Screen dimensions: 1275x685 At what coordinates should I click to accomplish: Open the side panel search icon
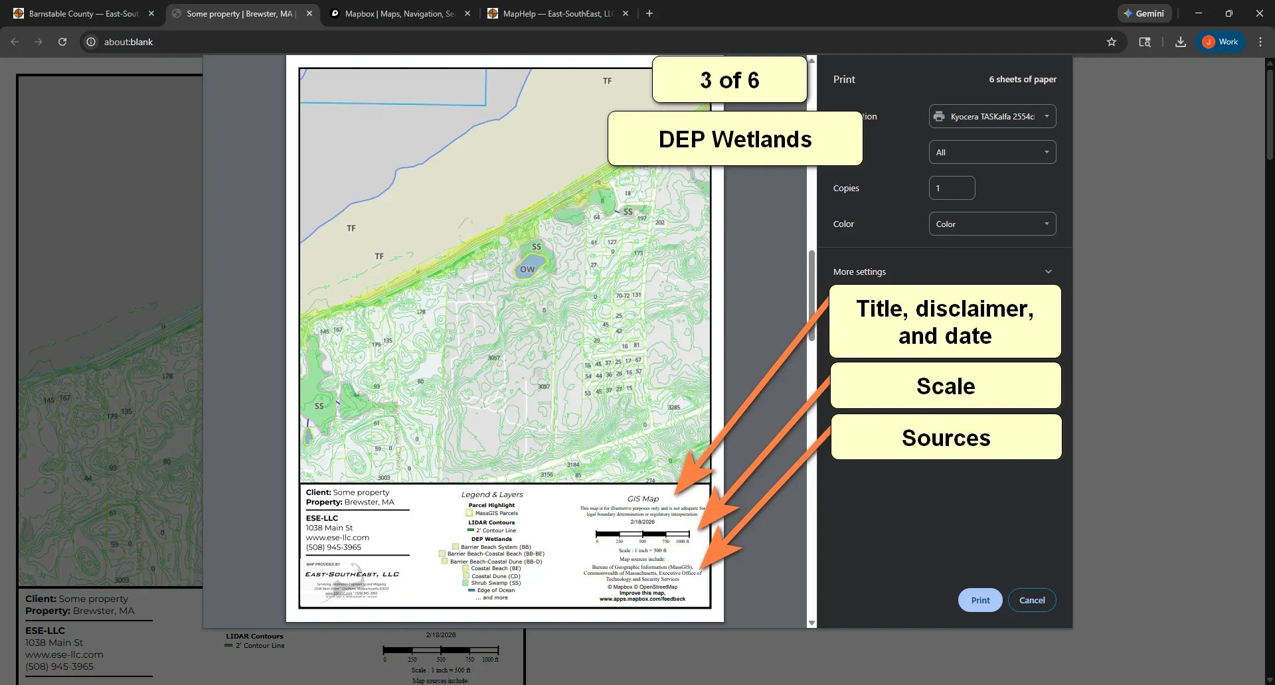[x=1144, y=41]
